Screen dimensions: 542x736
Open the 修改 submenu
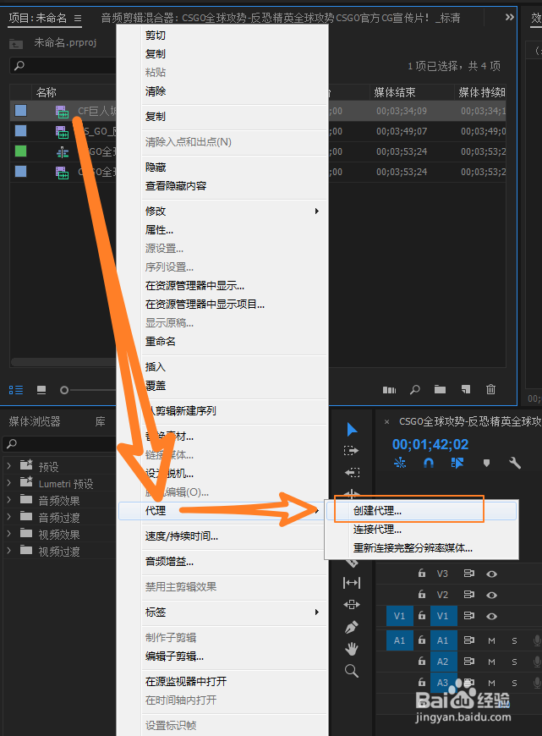point(233,211)
